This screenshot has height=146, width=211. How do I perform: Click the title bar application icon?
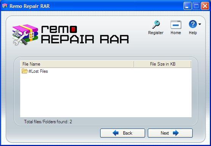[x=5, y=6]
